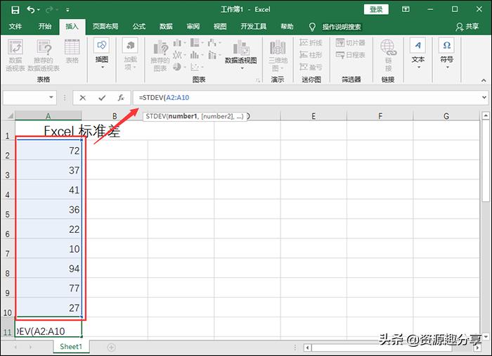Confirm the formula with the checkmark
The height and width of the screenshot is (356, 492).
[x=102, y=98]
